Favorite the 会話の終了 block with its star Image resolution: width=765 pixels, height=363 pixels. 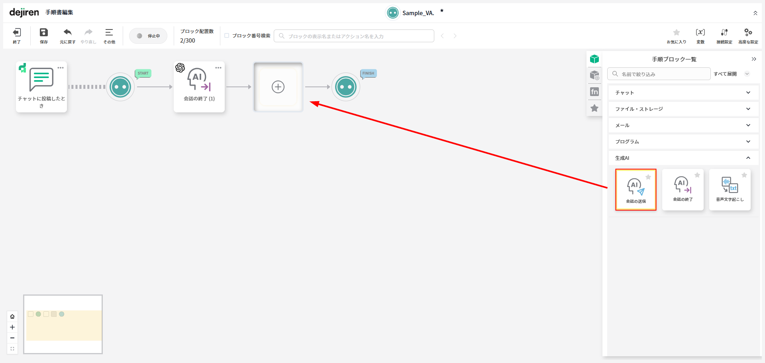click(697, 175)
